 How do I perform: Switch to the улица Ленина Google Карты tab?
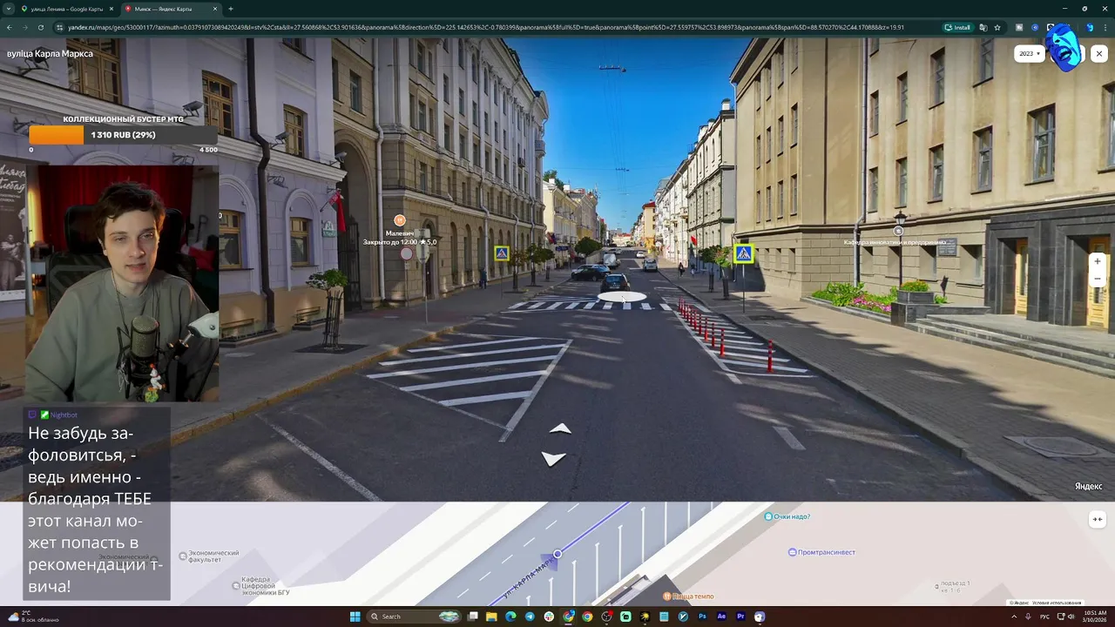pyautogui.click(x=67, y=9)
